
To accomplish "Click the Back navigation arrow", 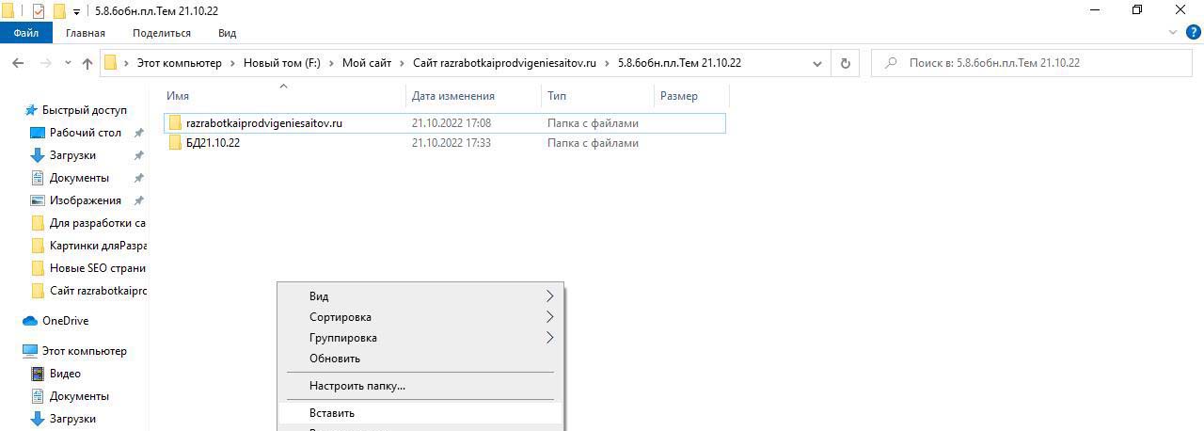I will point(17,63).
